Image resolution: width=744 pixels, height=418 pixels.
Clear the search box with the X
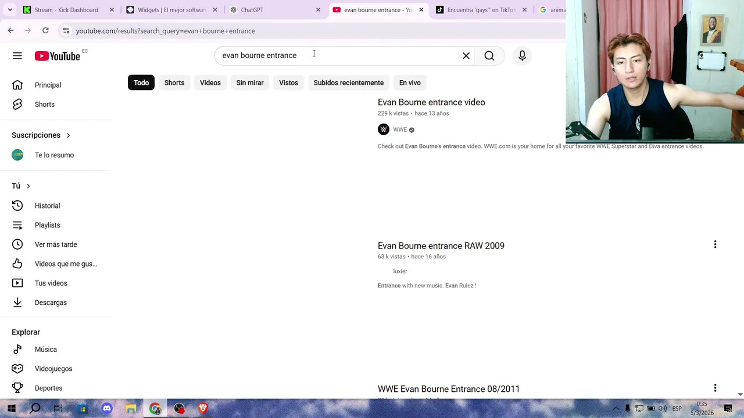(466, 56)
